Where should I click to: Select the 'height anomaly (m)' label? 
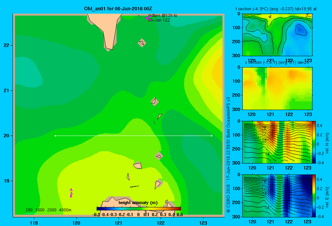click(138, 203)
